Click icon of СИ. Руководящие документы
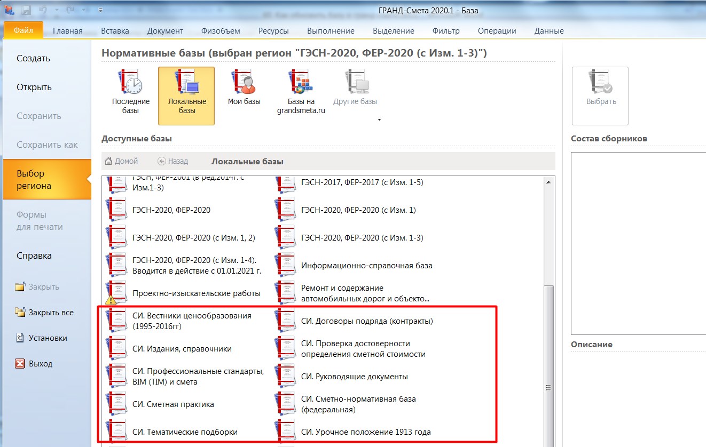This screenshot has width=706, height=447. click(285, 376)
